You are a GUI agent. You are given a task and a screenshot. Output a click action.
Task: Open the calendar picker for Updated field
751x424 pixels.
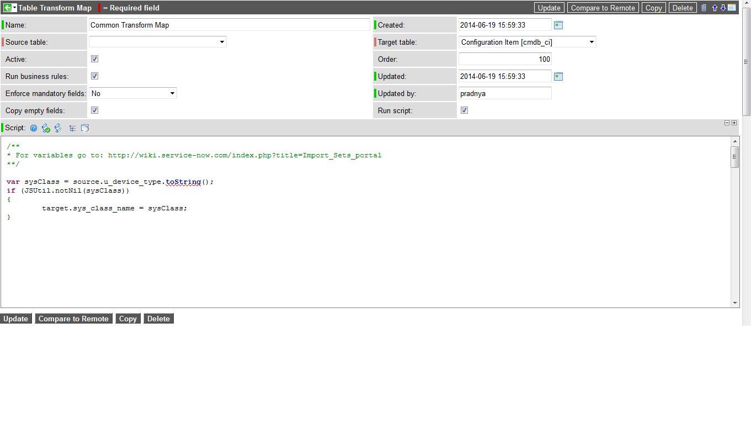pyautogui.click(x=558, y=76)
